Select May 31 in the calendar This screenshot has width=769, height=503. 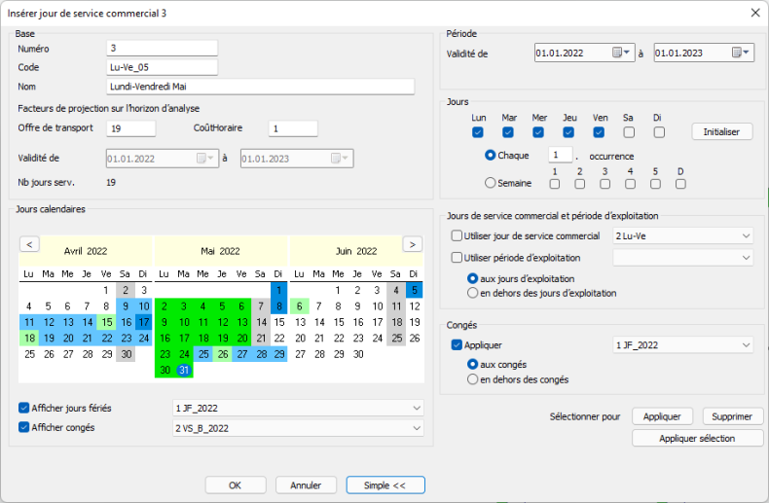[183, 370]
